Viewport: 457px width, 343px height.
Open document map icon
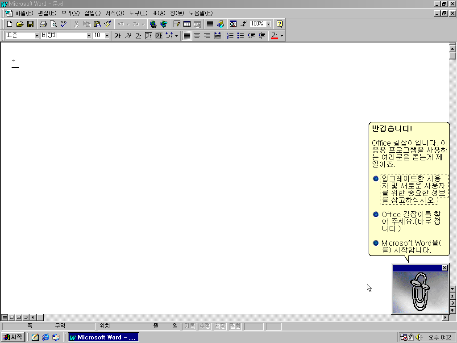[233, 24]
